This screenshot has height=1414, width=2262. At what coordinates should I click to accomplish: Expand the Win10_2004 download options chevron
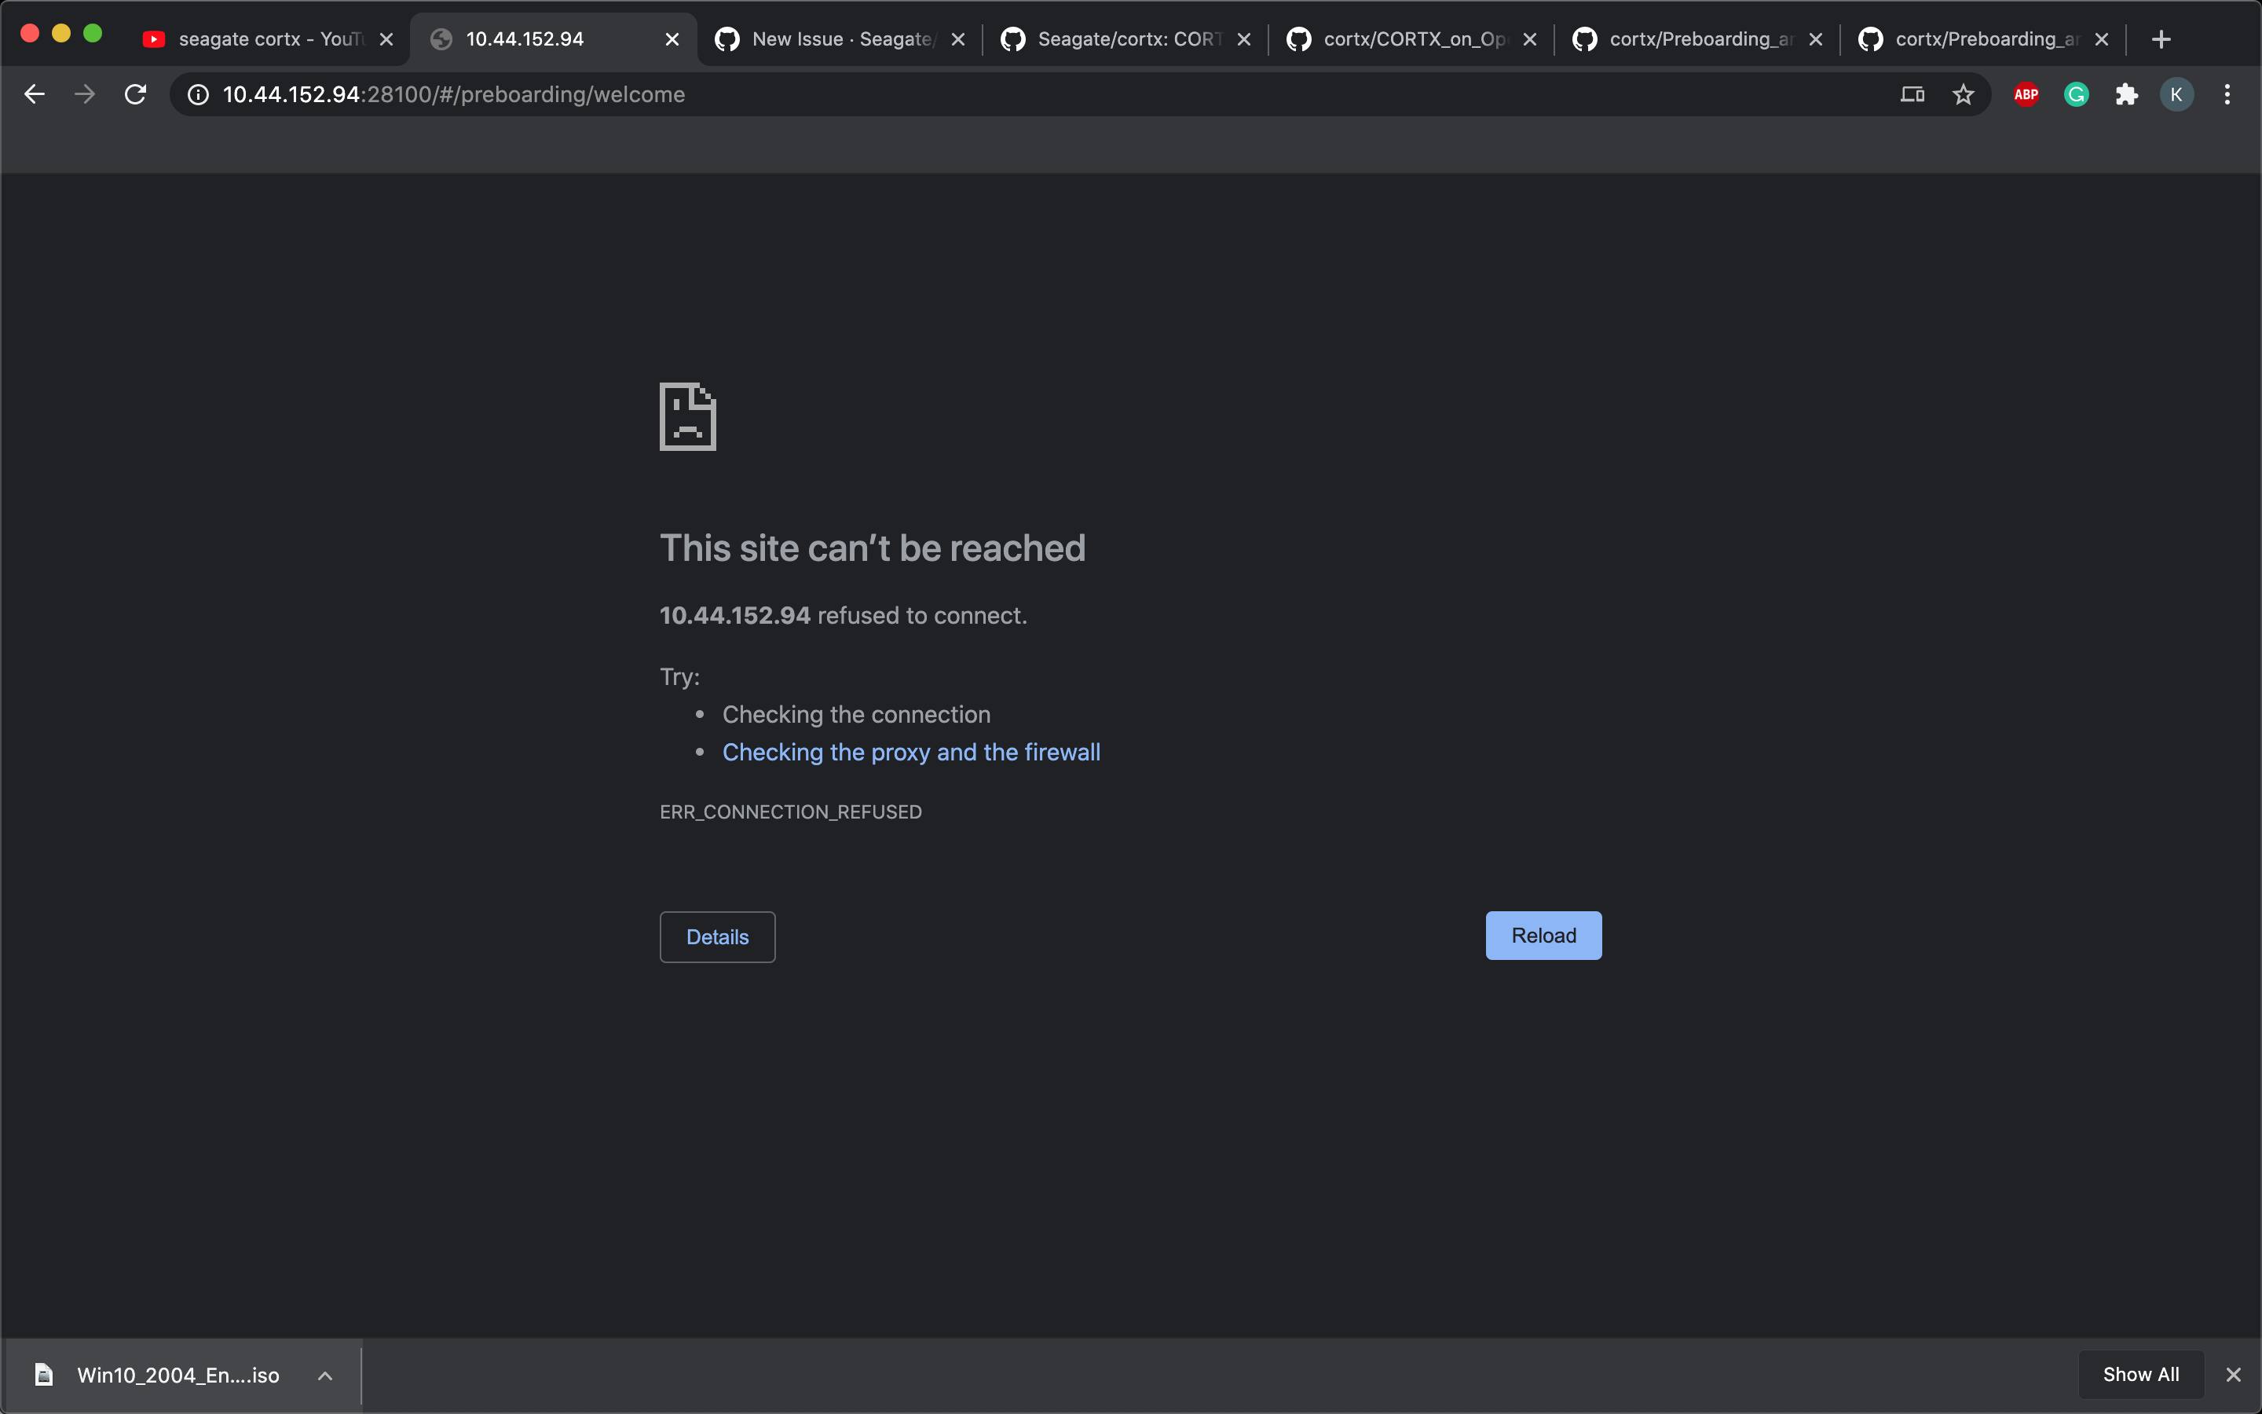coord(325,1375)
